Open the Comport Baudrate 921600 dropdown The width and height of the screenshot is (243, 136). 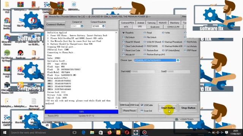pyautogui.click(x=103, y=26)
